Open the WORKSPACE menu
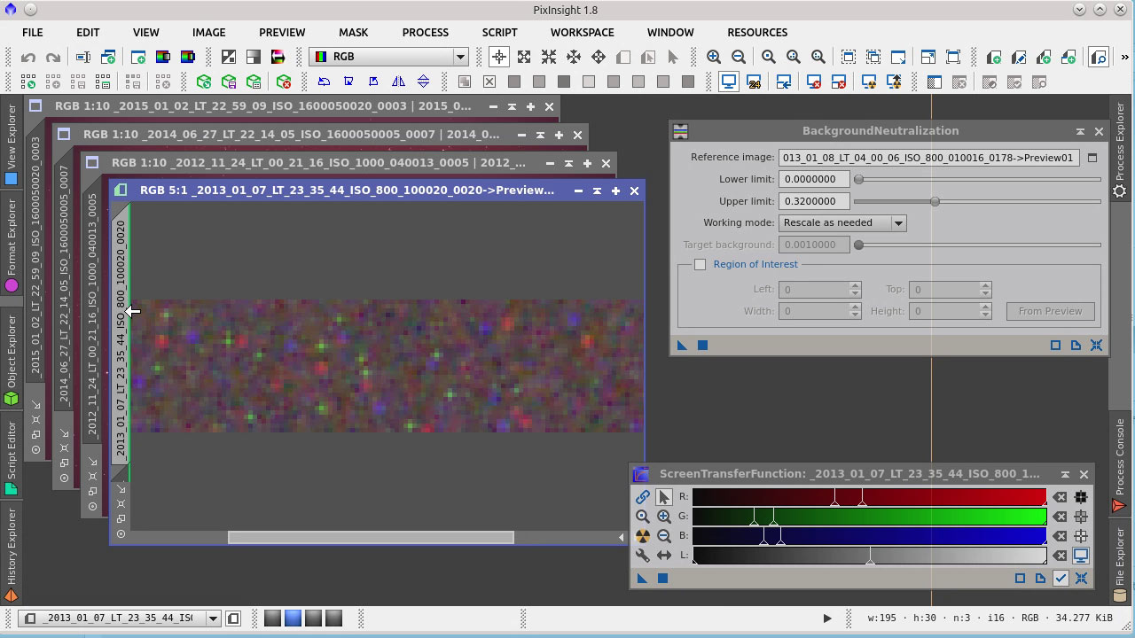 (x=582, y=32)
